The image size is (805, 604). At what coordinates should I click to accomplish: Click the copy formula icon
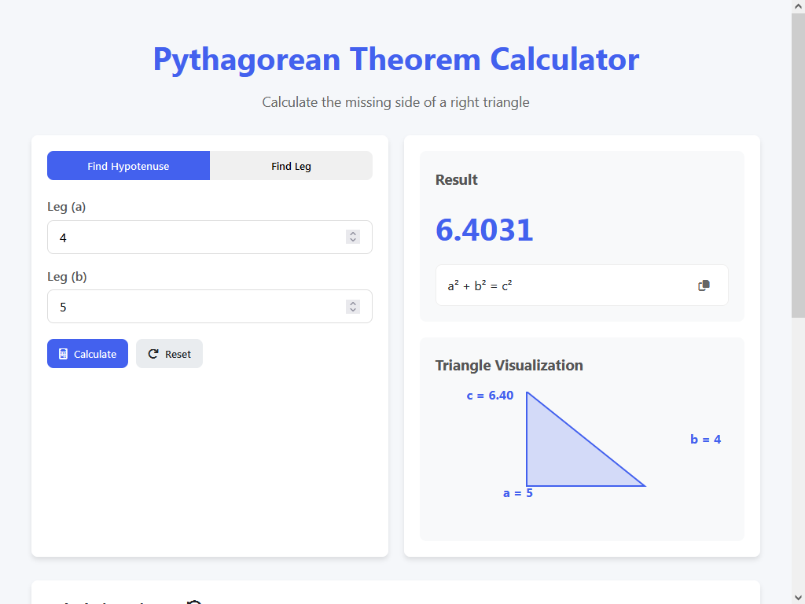tap(704, 285)
